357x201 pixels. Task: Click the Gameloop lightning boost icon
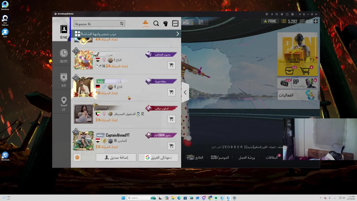coord(272,14)
